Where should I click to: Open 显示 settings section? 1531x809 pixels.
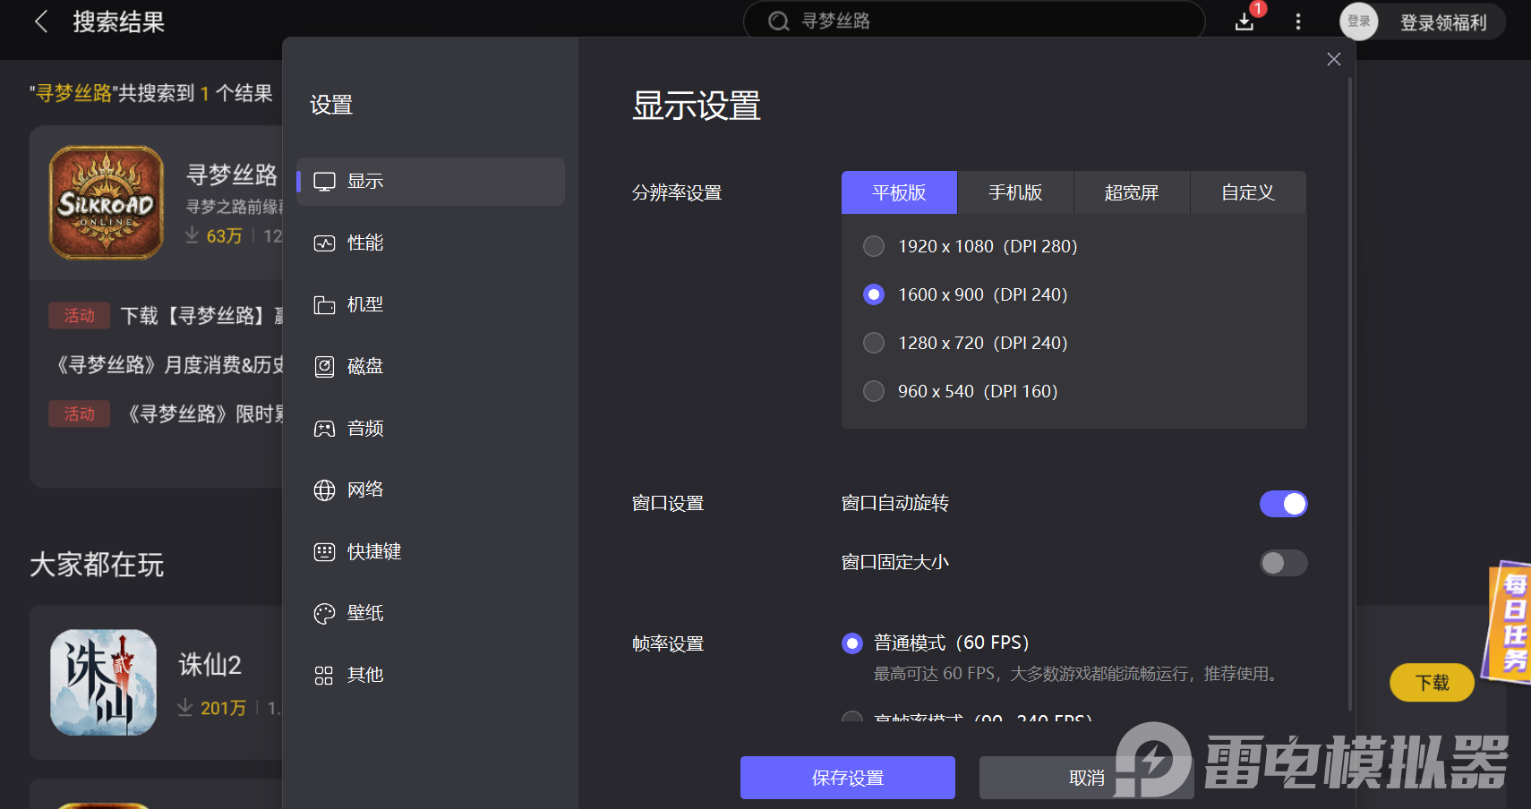(431, 182)
